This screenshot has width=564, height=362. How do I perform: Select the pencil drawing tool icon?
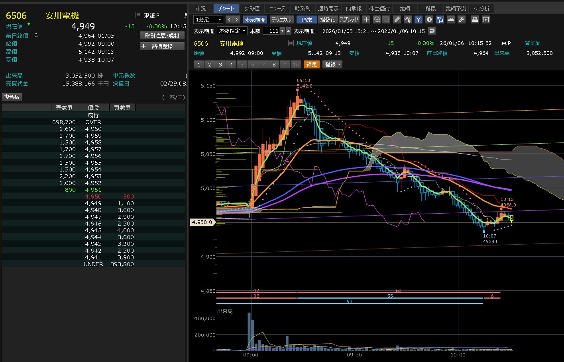[397, 19]
